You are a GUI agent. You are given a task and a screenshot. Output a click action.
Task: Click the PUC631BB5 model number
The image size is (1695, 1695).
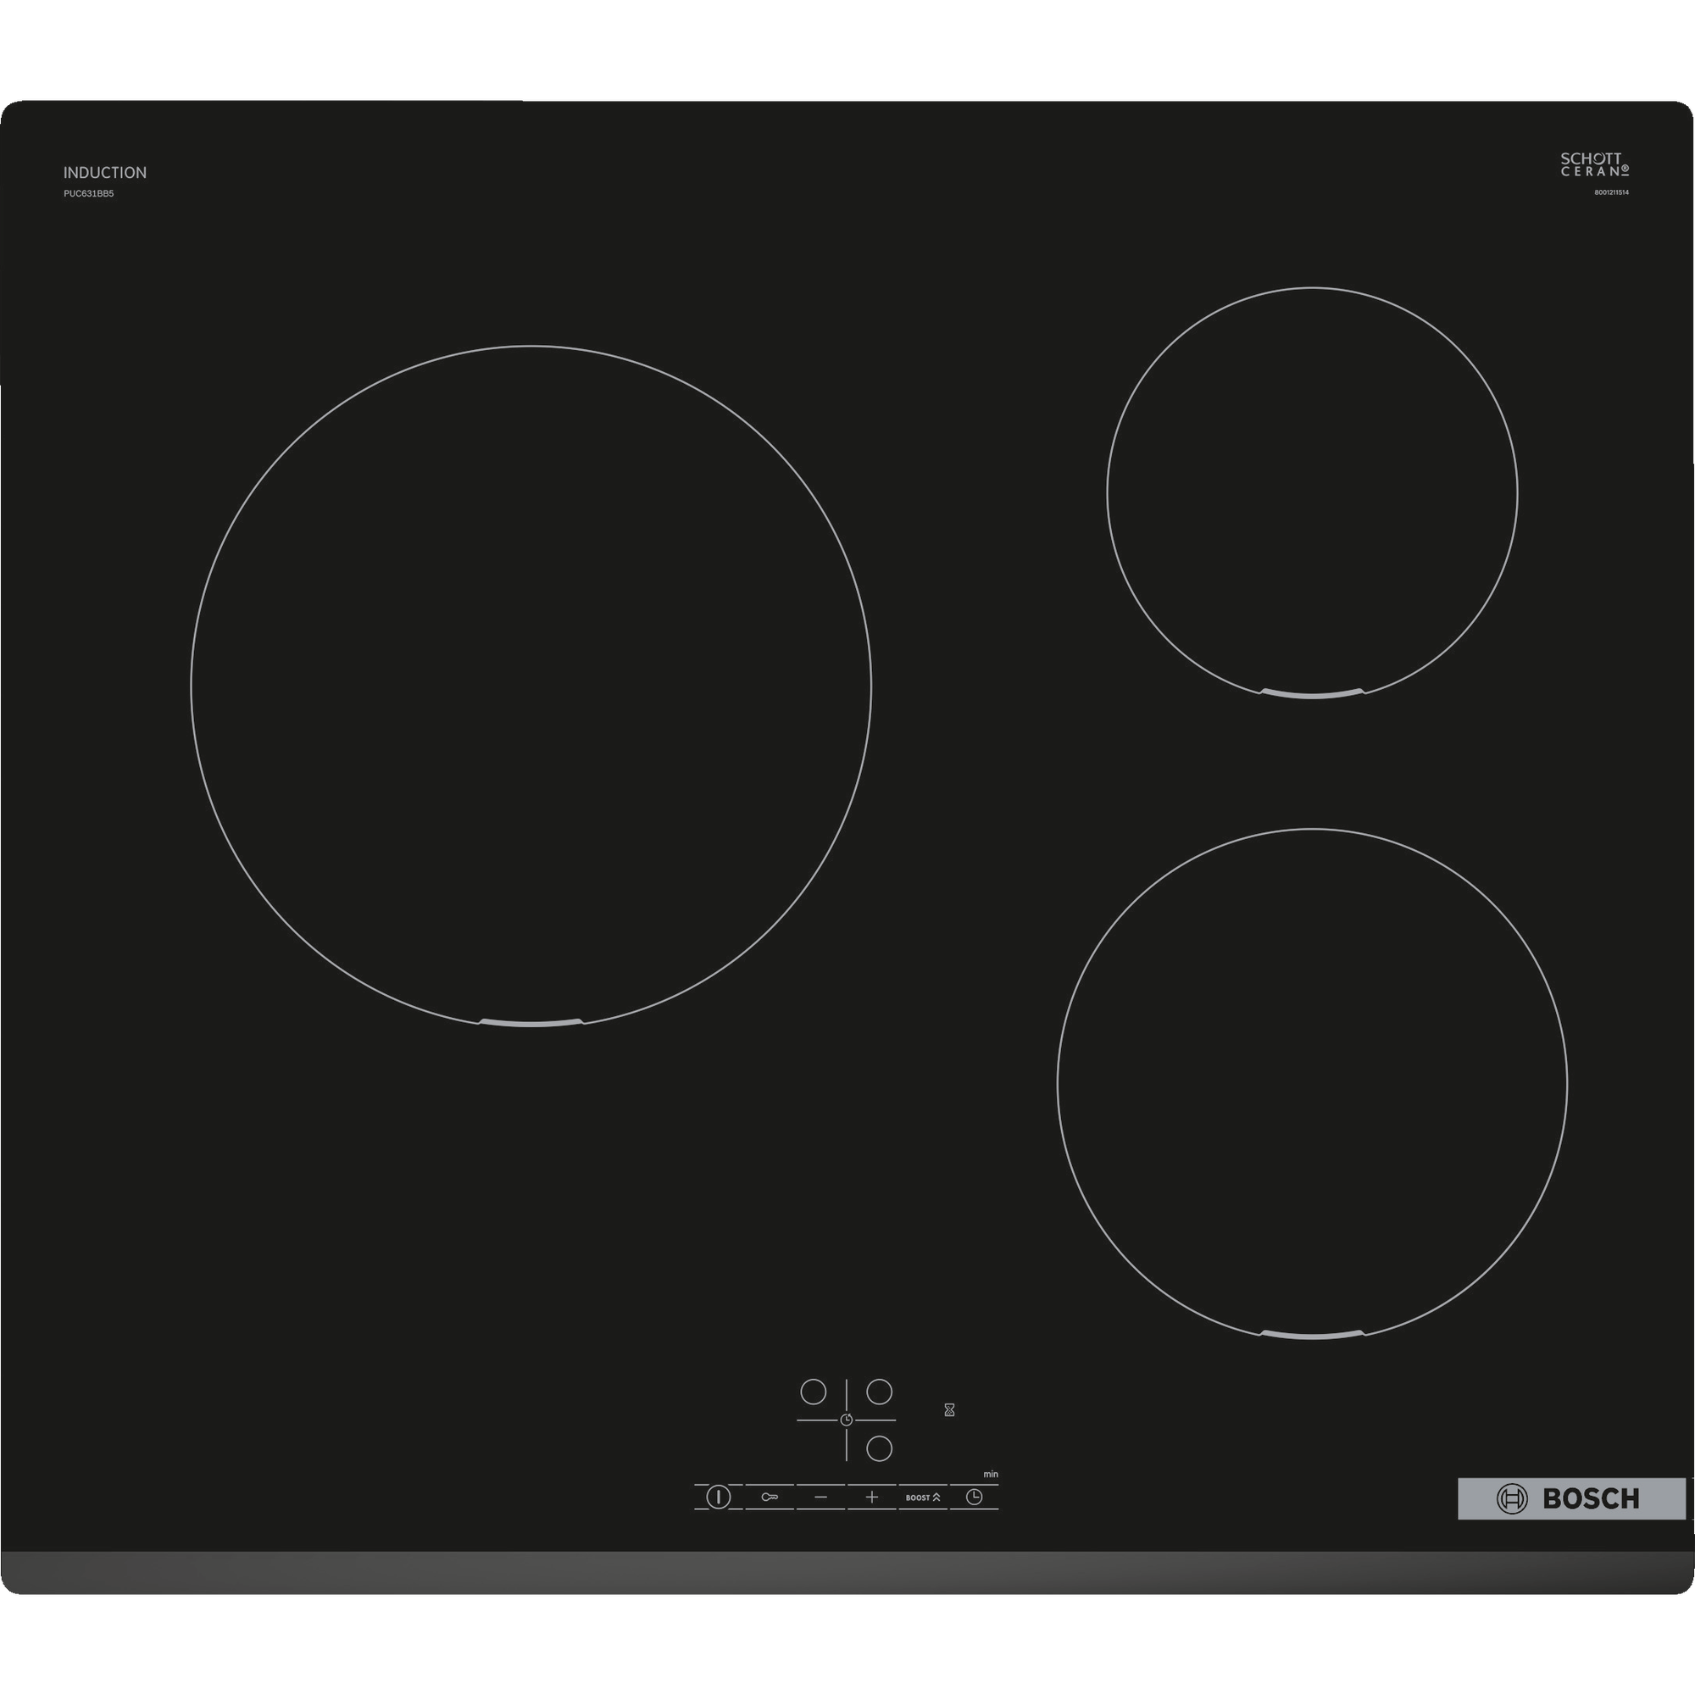coord(89,193)
